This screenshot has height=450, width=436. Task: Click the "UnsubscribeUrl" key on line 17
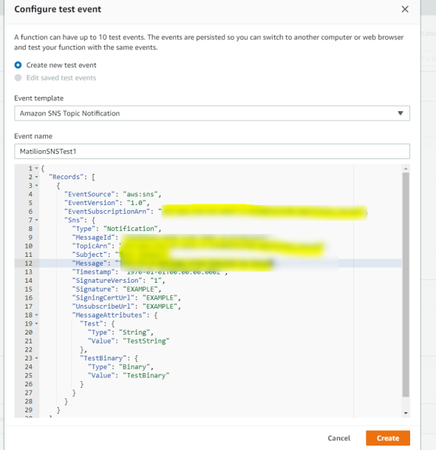pyautogui.click(x=103, y=306)
